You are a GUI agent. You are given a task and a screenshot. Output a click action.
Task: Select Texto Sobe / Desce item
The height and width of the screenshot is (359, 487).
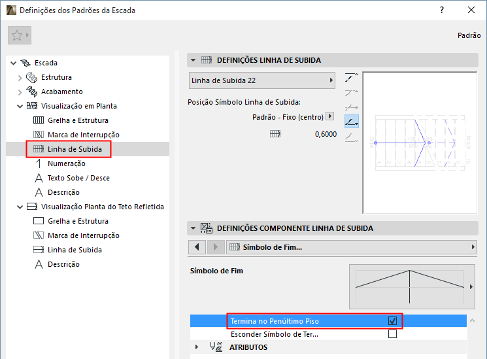[x=78, y=178]
